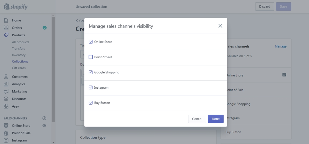309x144 pixels.
Task: View online store via eye icon
Action: [x=44, y=125]
